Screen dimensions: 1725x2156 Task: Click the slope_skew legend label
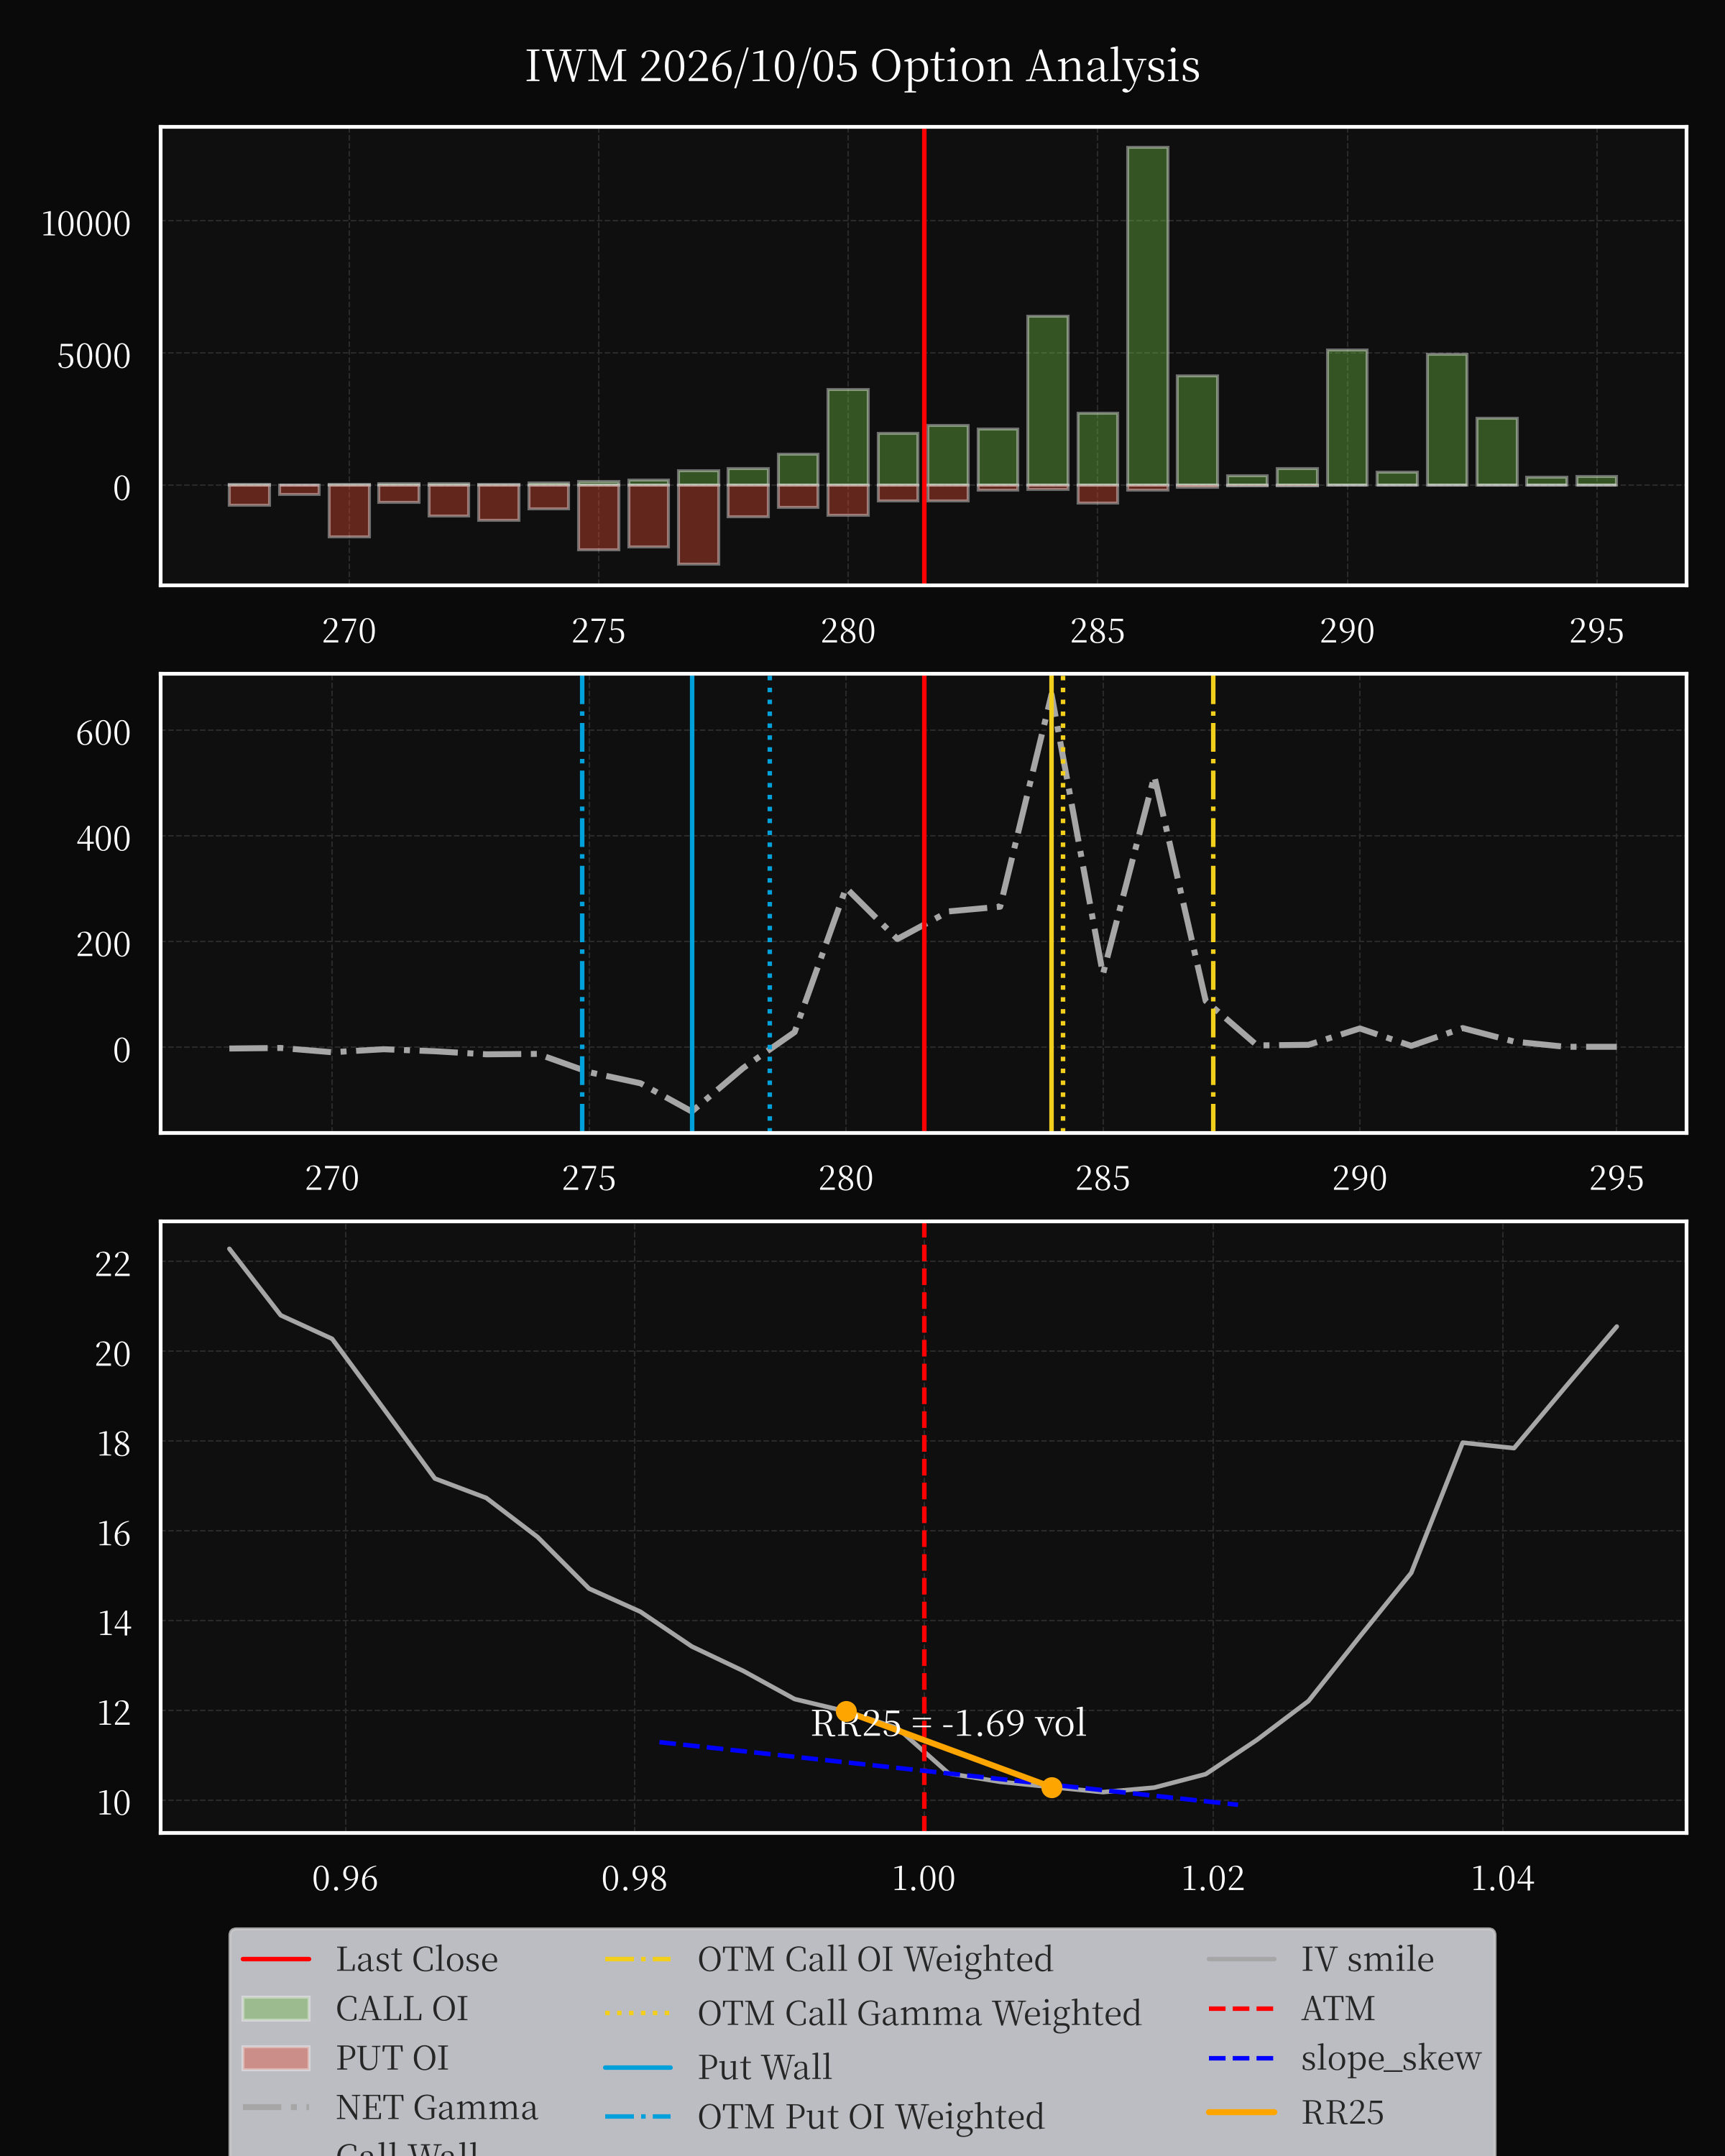pyautogui.click(x=1390, y=2058)
